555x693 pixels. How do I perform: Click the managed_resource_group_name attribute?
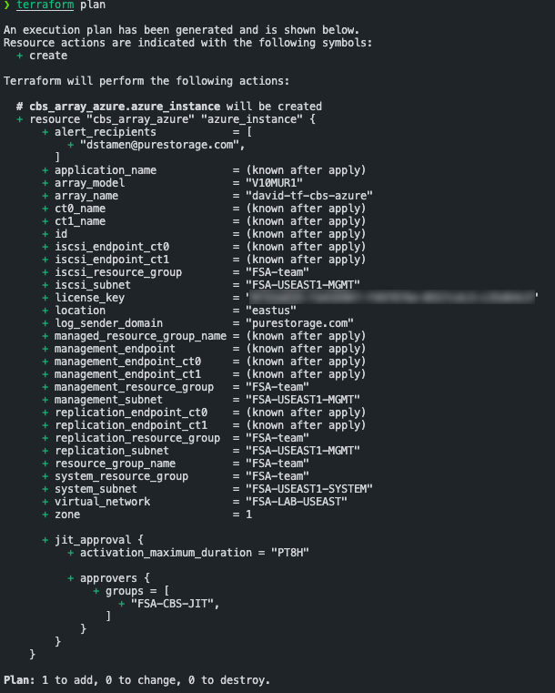(140, 336)
